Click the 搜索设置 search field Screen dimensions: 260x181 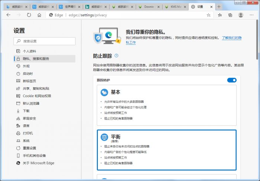point(45,41)
